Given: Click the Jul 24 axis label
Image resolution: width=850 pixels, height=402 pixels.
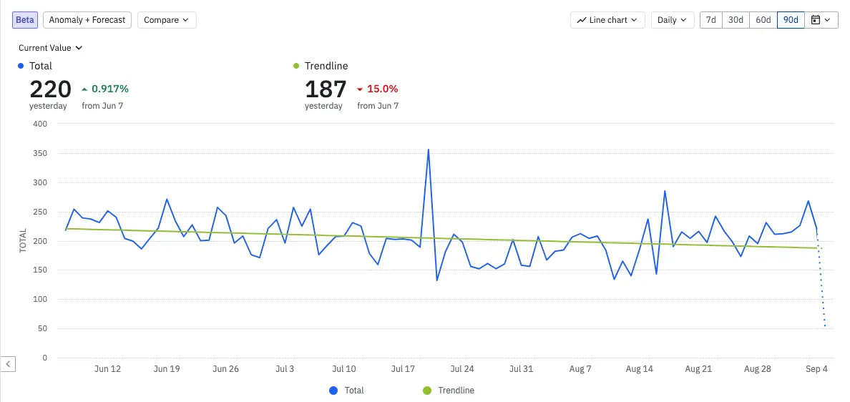Looking at the screenshot, I should [462, 369].
